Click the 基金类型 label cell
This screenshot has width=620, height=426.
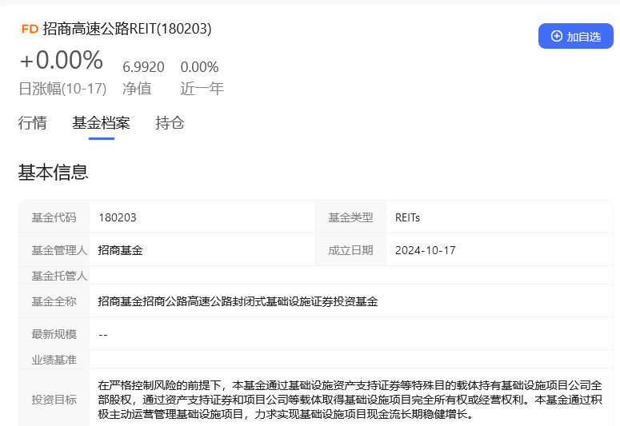tap(350, 217)
